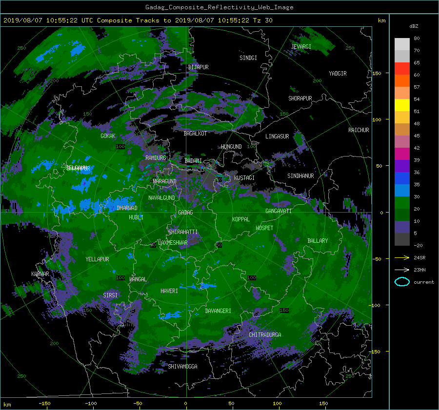This screenshot has width=439, height=410.
Task: Click the KOPPAL city label
Action: pyautogui.click(x=241, y=219)
